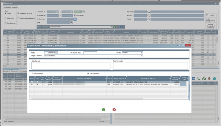This screenshot has width=221, height=126.
Task: Select the Sin Reposición radio button
Action: 32,73
